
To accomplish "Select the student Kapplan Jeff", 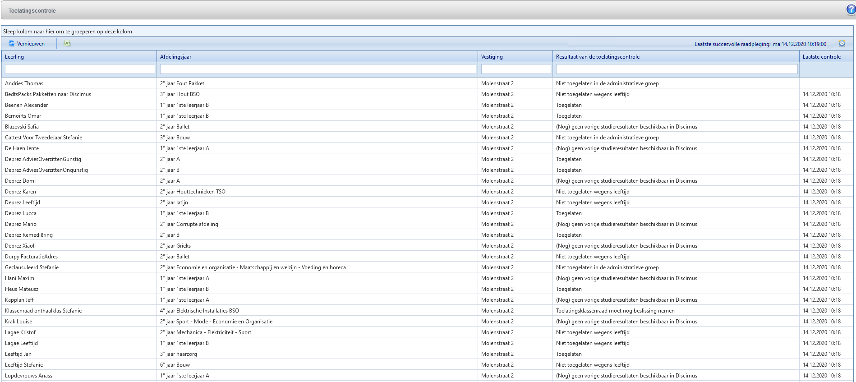I will (19, 300).
